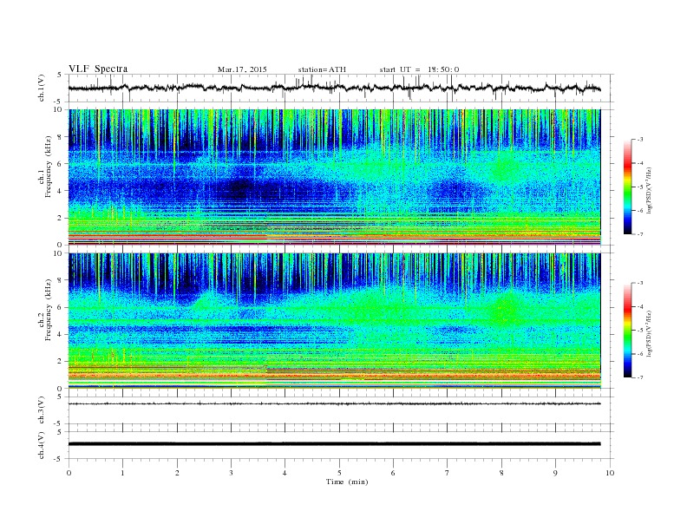Click the "-3" tick on ch.1 color bar
687x531 pixels.
click(639, 140)
